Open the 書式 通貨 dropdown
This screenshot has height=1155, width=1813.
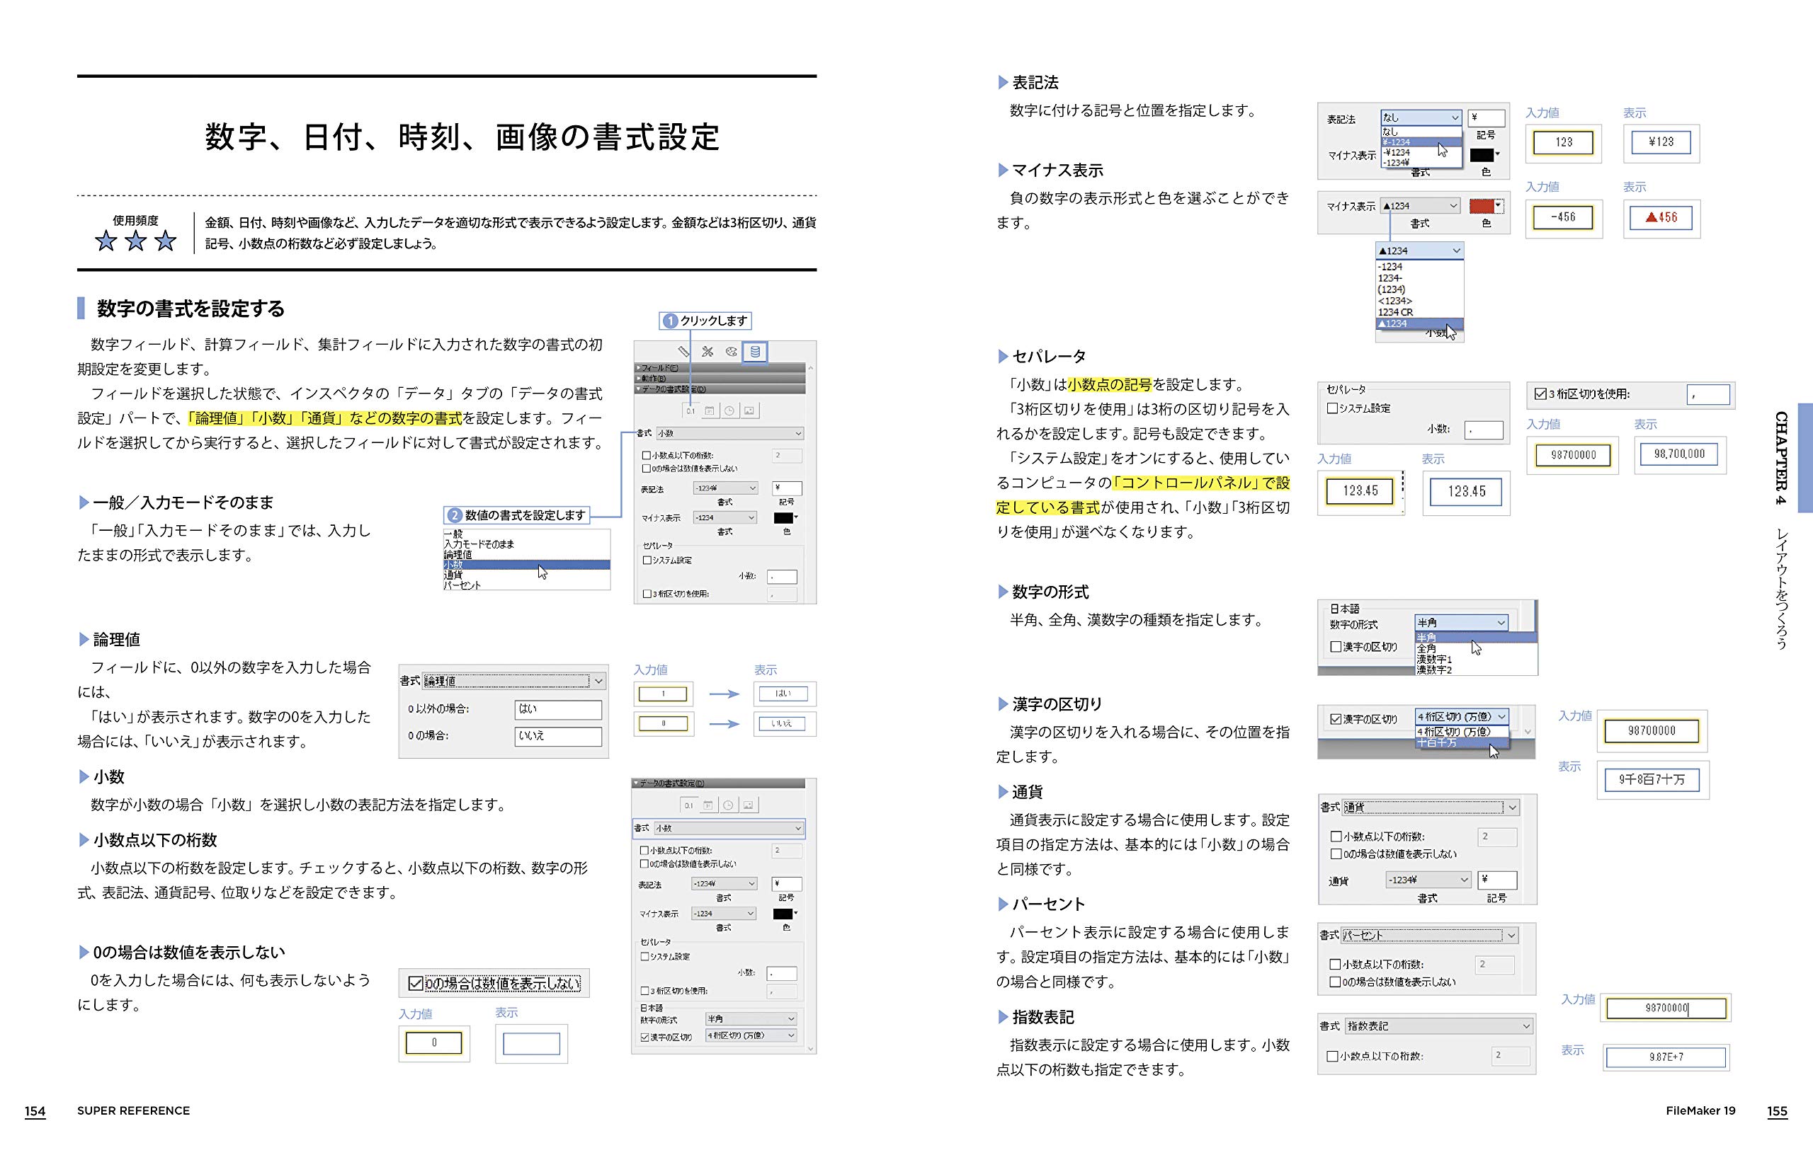click(x=1430, y=808)
